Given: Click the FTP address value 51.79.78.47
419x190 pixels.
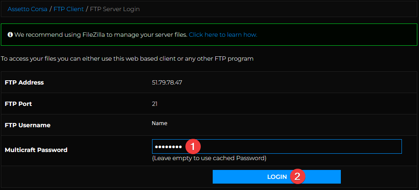Looking at the screenshot, I should pos(167,82).
